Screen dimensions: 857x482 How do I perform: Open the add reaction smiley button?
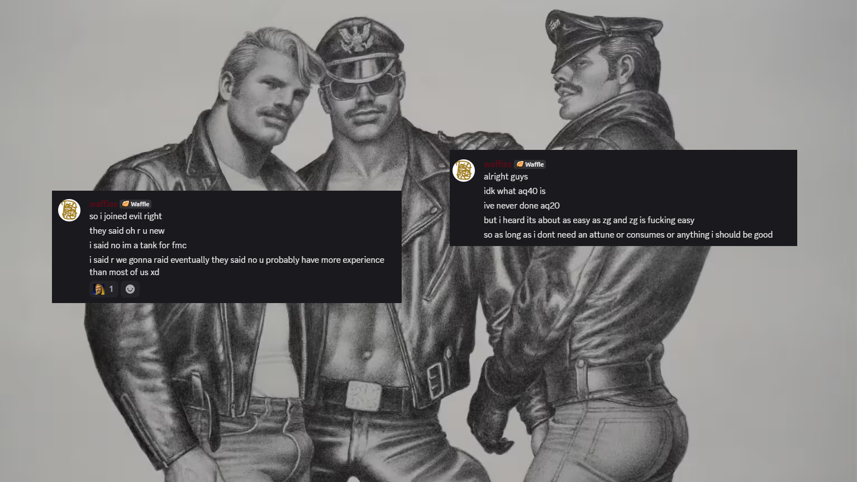[130, 289]
